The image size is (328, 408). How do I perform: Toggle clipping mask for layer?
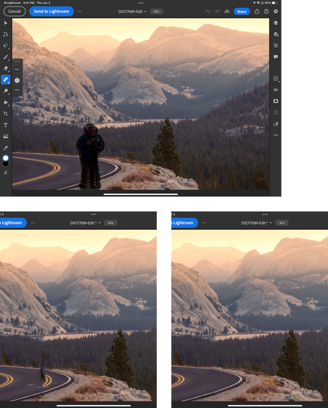tap(276, 113)
